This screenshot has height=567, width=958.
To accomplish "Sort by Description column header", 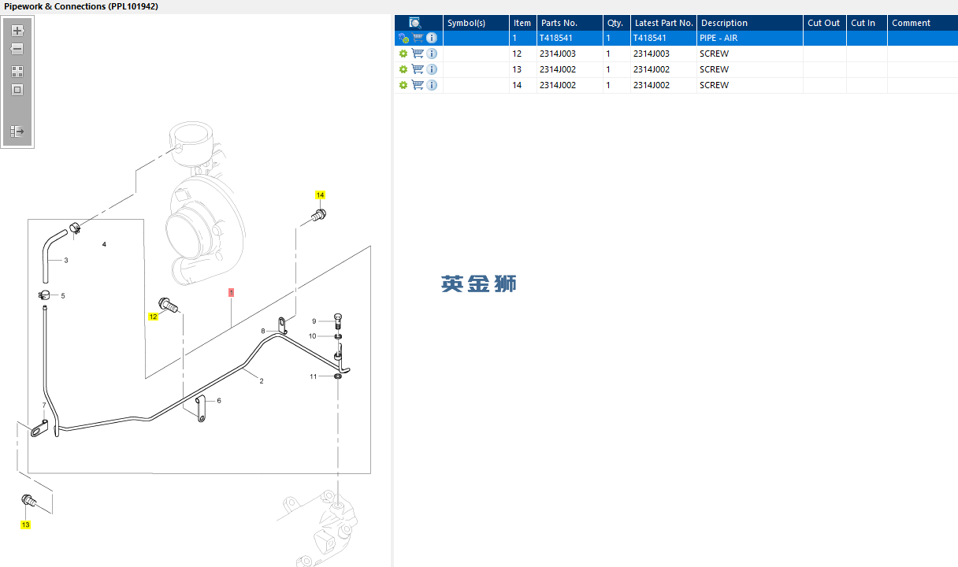I will click(750, 23).
